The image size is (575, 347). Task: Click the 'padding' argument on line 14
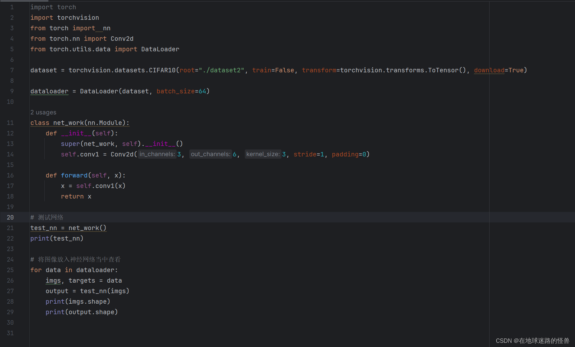click(x=345, y=154)
